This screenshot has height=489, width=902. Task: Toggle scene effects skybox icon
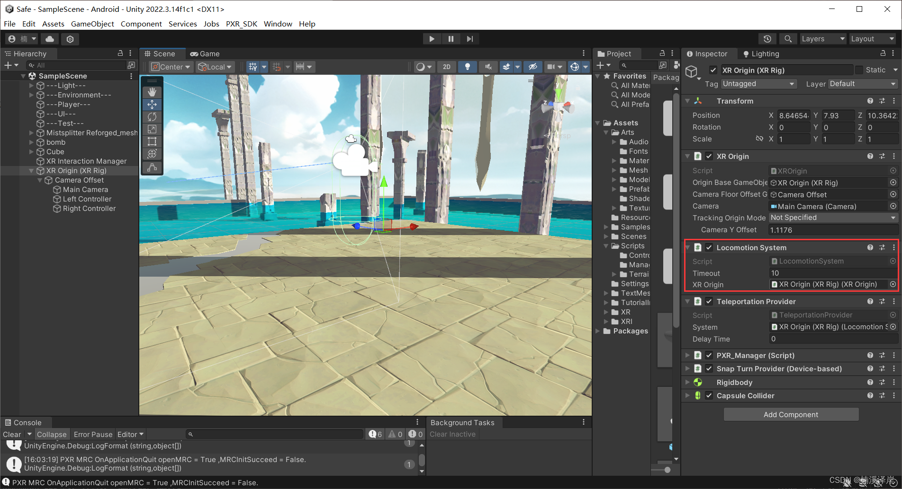click(x=506, y=67)
